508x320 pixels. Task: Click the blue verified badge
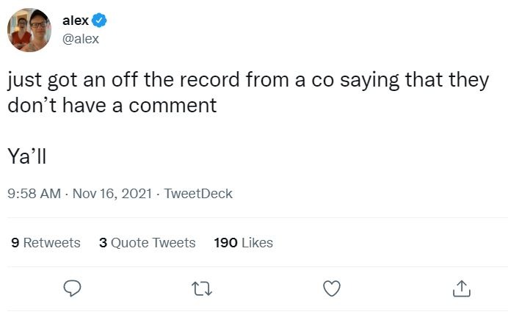tap(99, 21)
